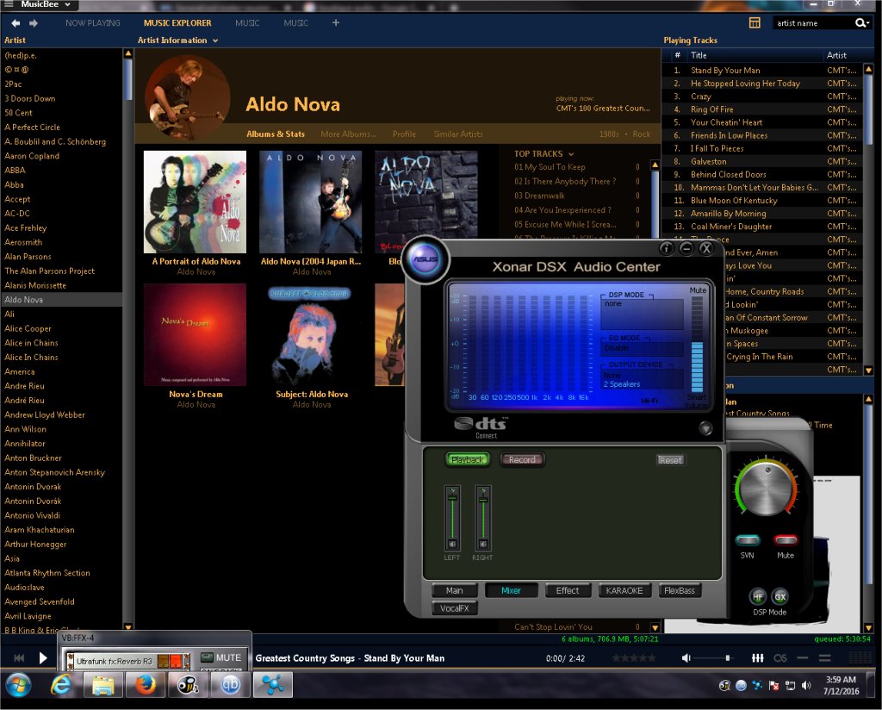Open the KARAOKE tab in Xonar Audio Center
Screen dimensions: 882x710
pyautogui.click(x=624, y=590)
